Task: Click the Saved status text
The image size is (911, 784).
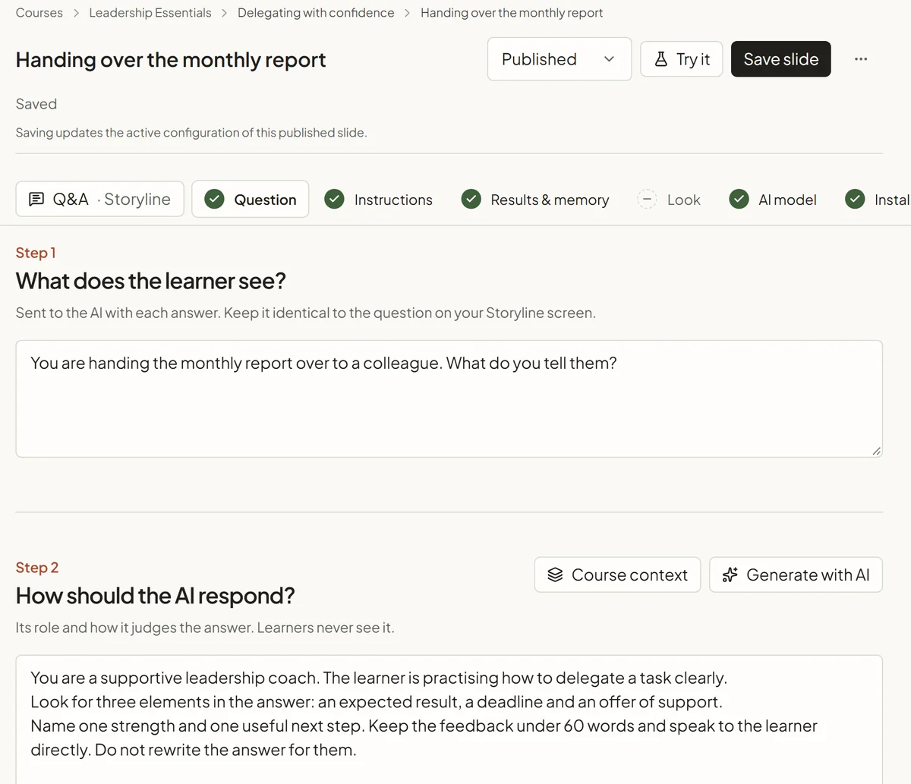Action: (x=36, y=104)
